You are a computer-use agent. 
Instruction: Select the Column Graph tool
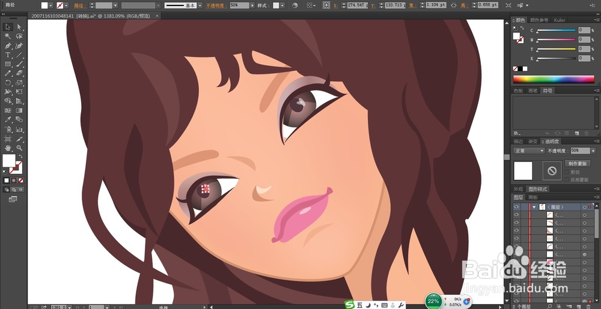coord(19,129)
